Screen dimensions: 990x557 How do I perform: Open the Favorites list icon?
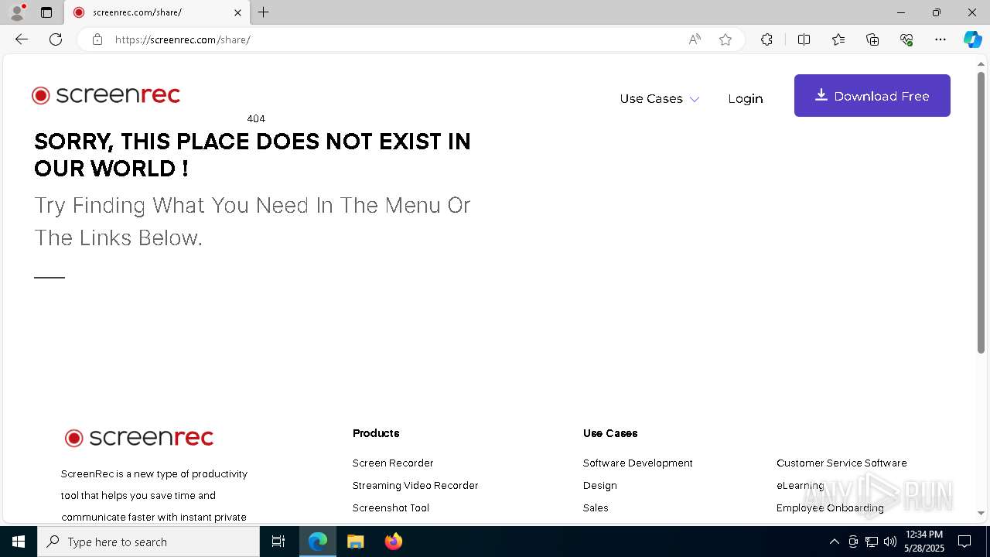(x=838, y=39)
